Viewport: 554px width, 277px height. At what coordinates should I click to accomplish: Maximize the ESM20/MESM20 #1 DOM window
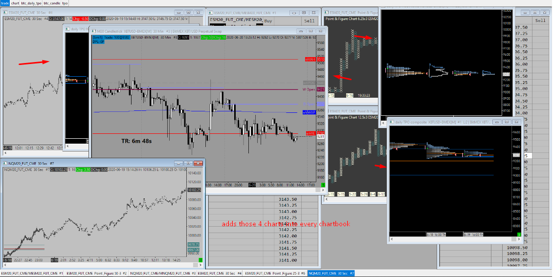[x=304, y=13]
